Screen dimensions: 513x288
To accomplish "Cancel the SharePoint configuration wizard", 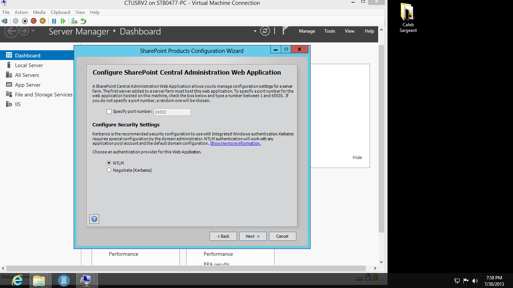I will point(282,236).
